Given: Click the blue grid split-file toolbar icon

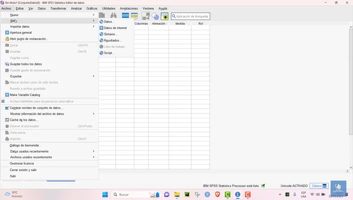Looking at the screenshot, I should [125, 16].
